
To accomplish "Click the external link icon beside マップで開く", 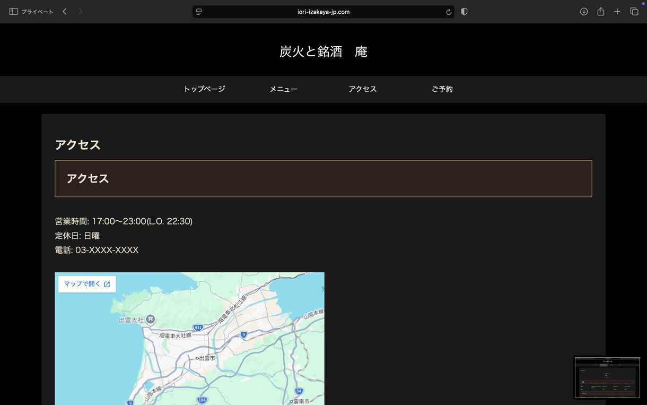I will coord(107,285).
